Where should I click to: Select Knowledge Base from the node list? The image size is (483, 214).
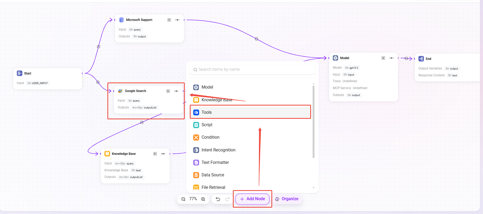(250, 100)
